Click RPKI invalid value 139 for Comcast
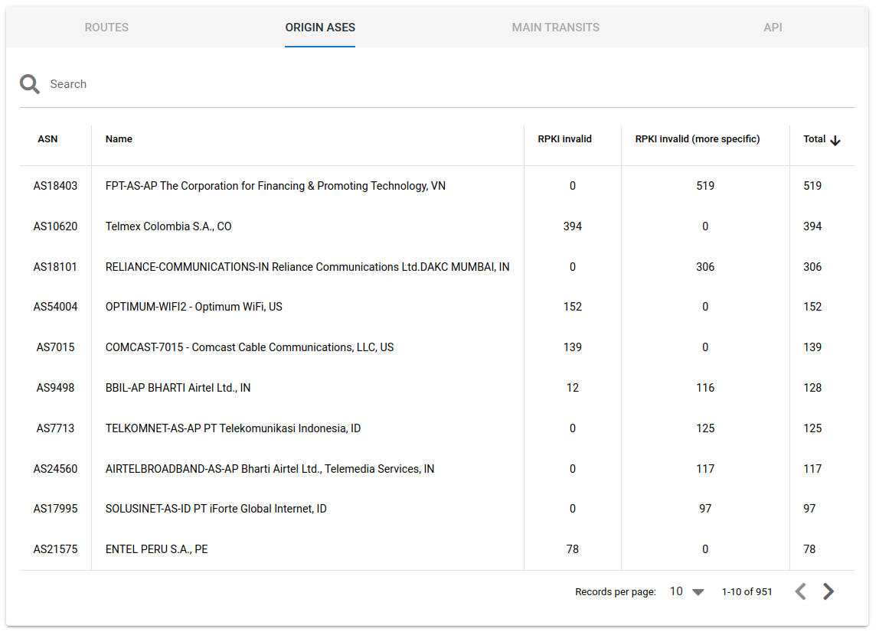Viewport: 879px width, 638px height. click(573, 347)
